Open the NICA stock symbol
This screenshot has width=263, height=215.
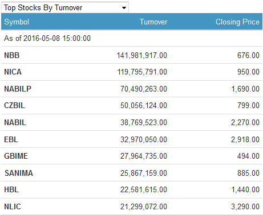point(13,72)
